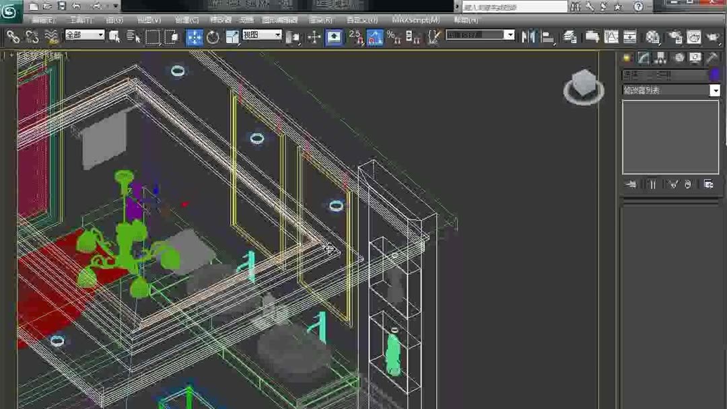
Task: Select the Rotate tool on the toolbar
Action: click(x=213, y=38)
